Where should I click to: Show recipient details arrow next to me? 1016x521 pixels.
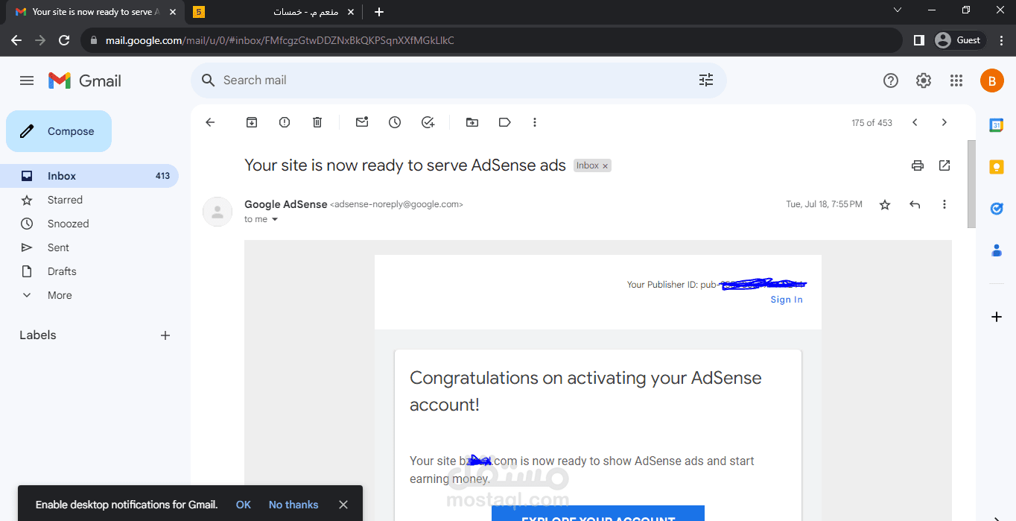[x=275, y=219]
